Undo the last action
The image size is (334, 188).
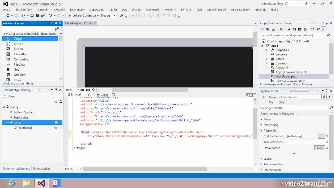pos(50,16)
